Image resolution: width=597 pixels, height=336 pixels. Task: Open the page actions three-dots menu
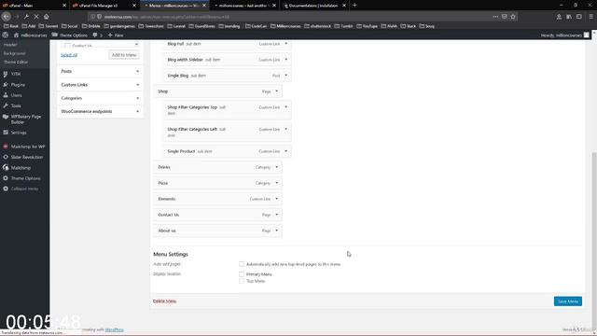coord(495,17)
